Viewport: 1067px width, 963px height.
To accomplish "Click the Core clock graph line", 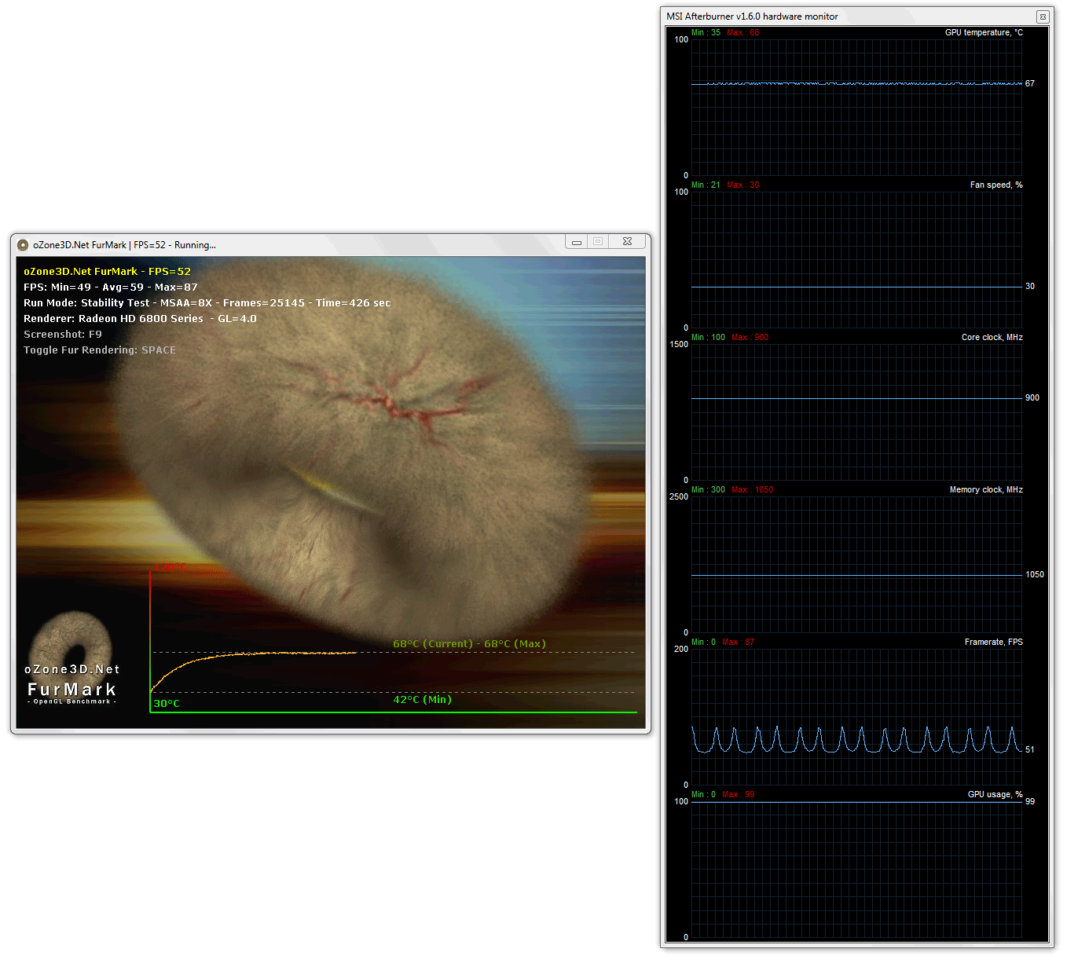I will [x=856, y=398].
